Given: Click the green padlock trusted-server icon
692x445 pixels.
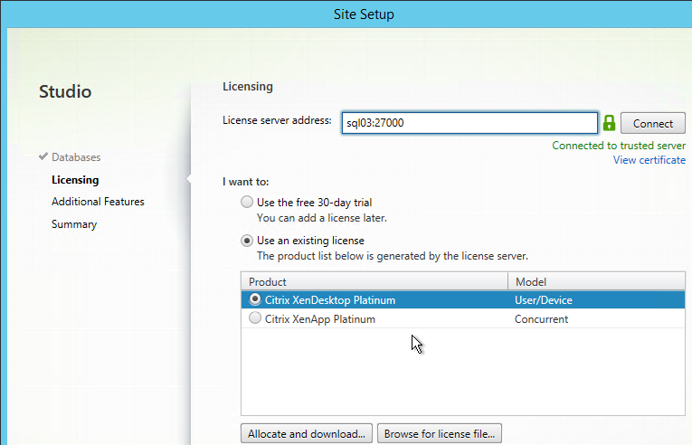Looking at the screenshot, I should tap(609, 123).
